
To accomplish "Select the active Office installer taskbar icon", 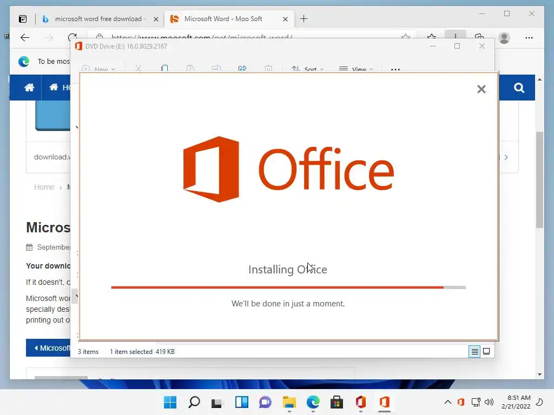I will (x=385, y=402).
